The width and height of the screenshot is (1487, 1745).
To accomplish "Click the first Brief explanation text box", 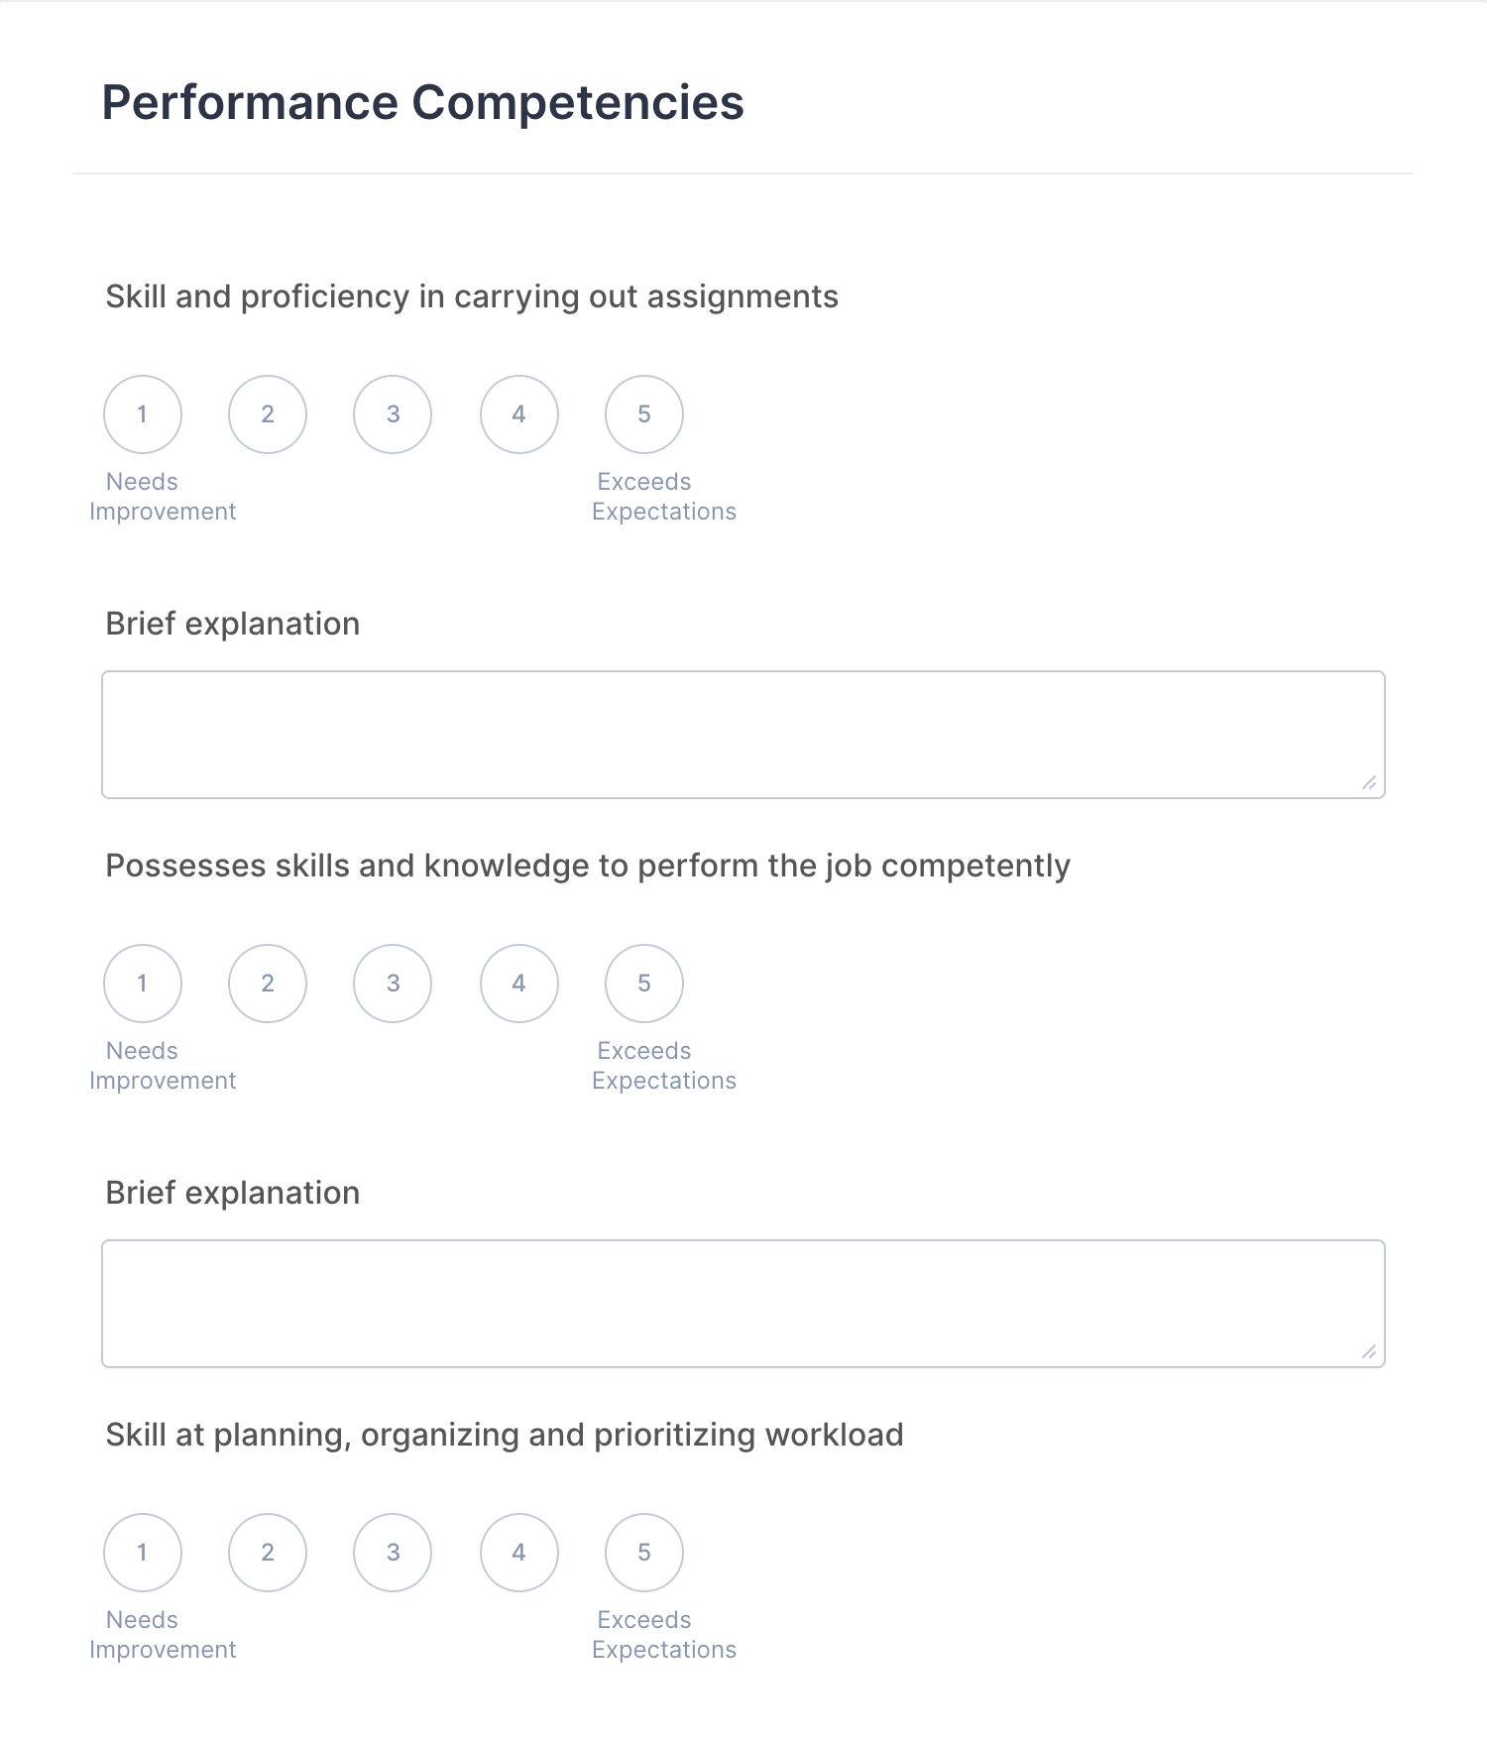I will [743, 735].
